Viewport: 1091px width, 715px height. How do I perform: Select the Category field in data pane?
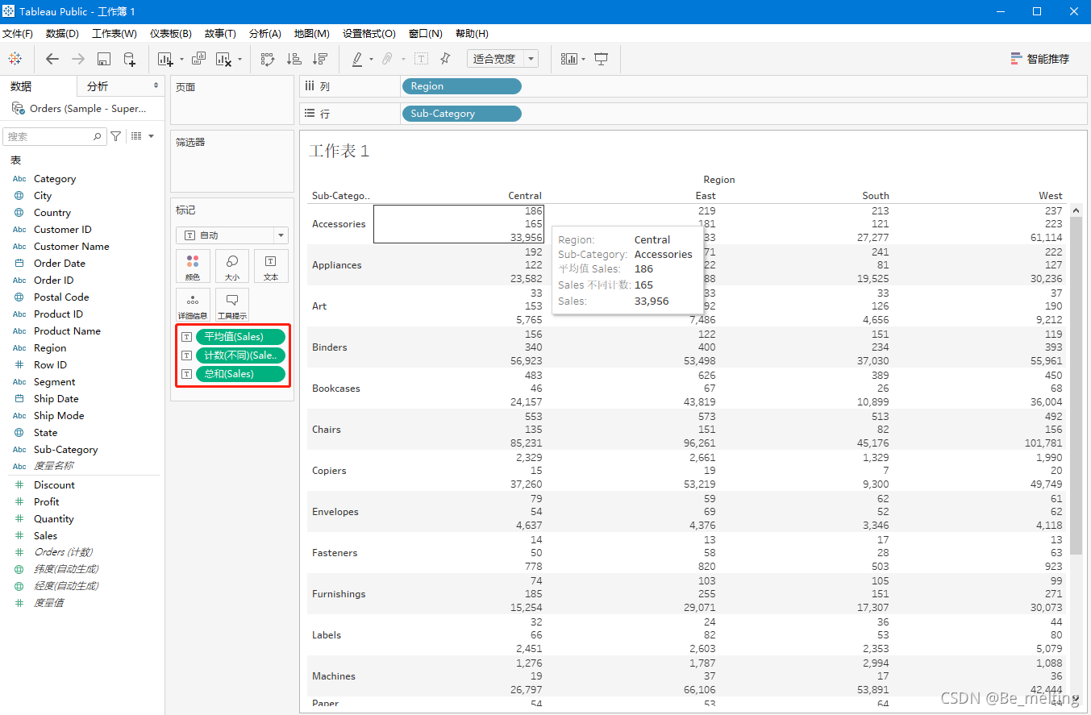click(55, 179)
